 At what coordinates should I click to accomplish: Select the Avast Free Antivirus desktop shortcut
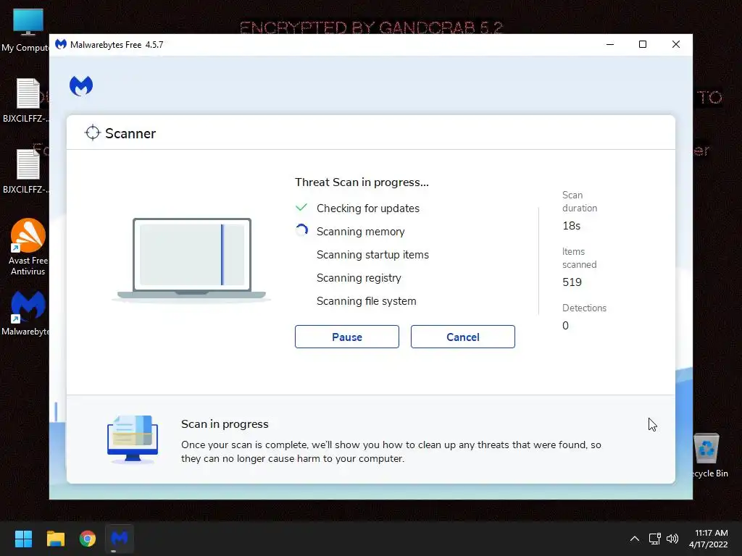point(28,247)
